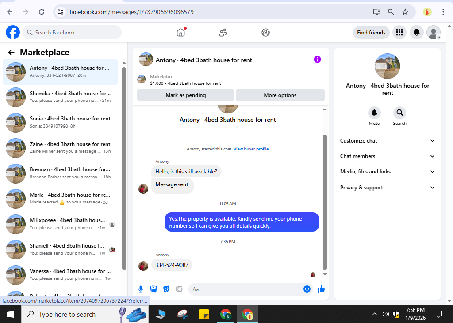The image size is (453, 323).
Task: Open Brennan conversation in list
Action: click(60, 173)
